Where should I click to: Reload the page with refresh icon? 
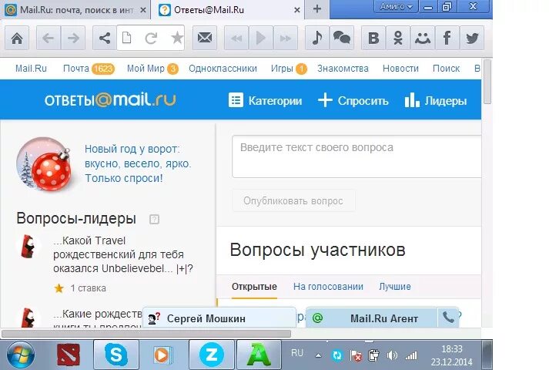(x=151, y=38)
